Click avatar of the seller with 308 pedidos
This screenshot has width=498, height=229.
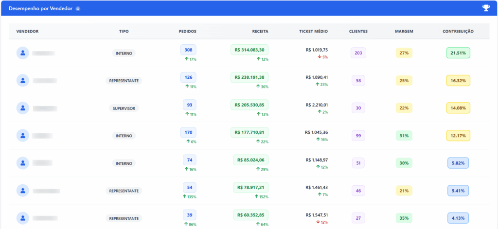click(22, 53)
